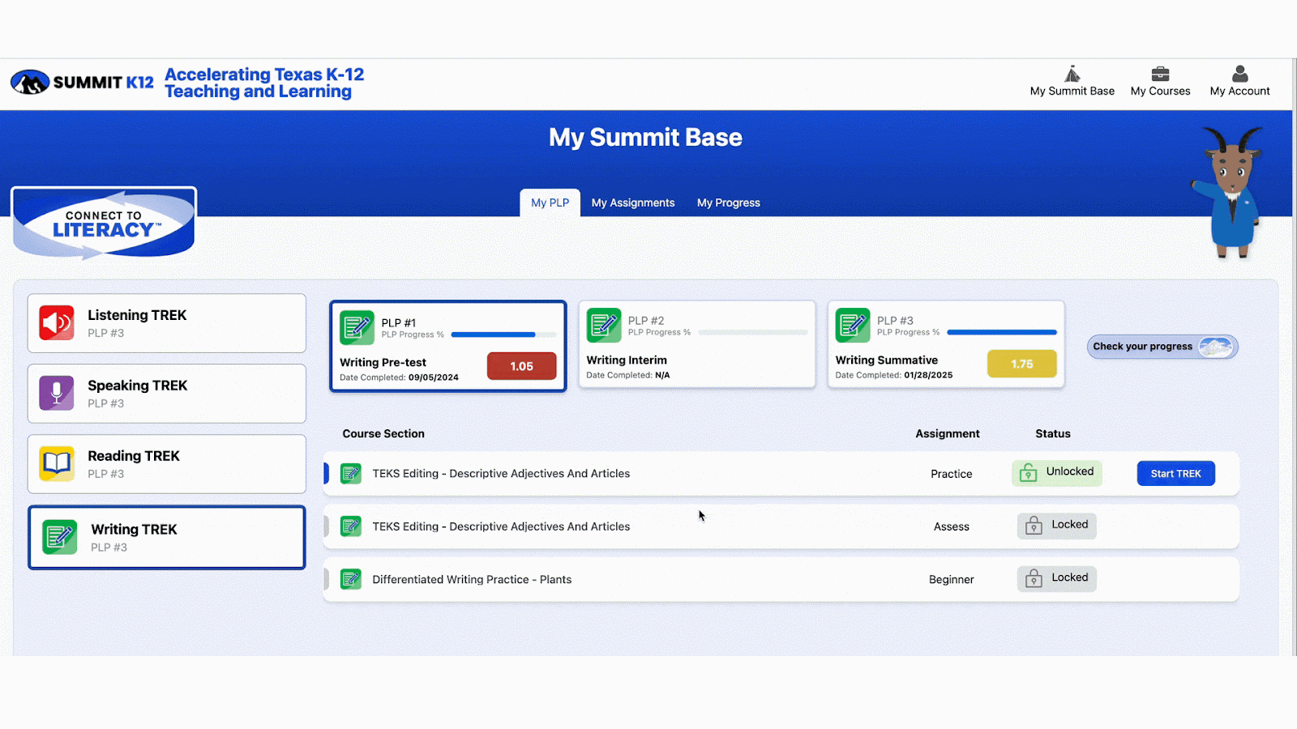This screenshot has height=729, width=1297.
Task: Open the Writing Interim PLP #2 card
Action: coord(696,344)
